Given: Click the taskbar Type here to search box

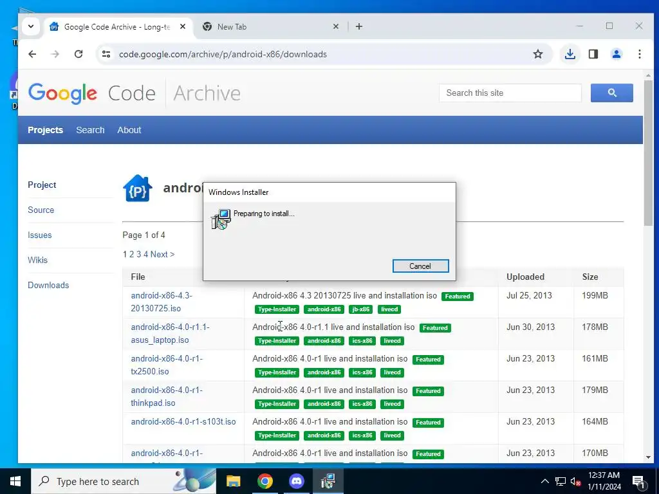Looking at the screenshot, I should (124, 481).
